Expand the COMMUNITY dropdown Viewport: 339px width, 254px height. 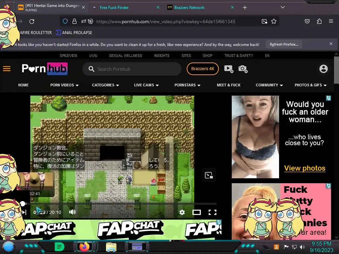pyautogui.click(x=269, y=85)
